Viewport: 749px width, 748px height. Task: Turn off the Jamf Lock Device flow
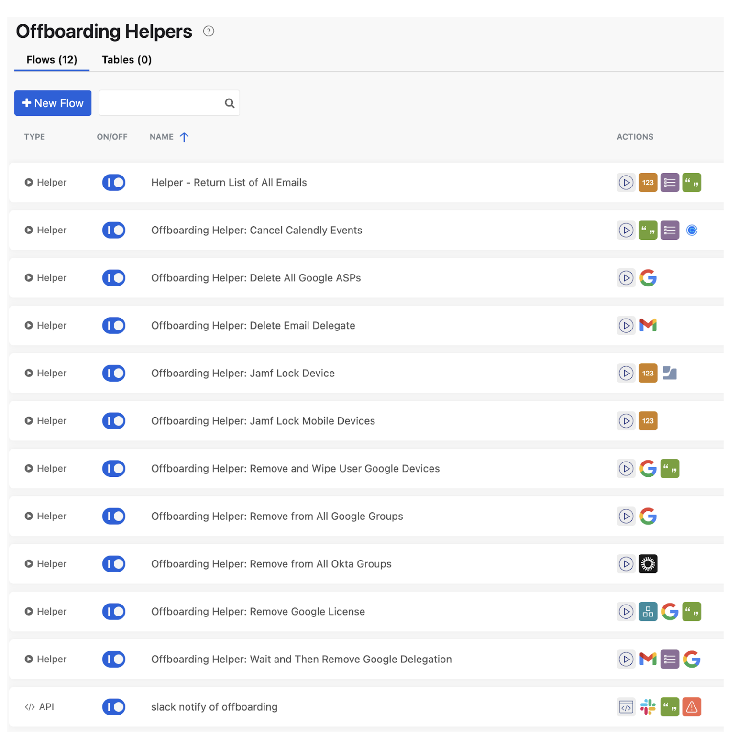click(113, 373)
